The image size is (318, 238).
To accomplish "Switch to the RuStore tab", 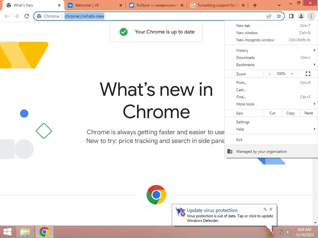I will tap(157, 5).
